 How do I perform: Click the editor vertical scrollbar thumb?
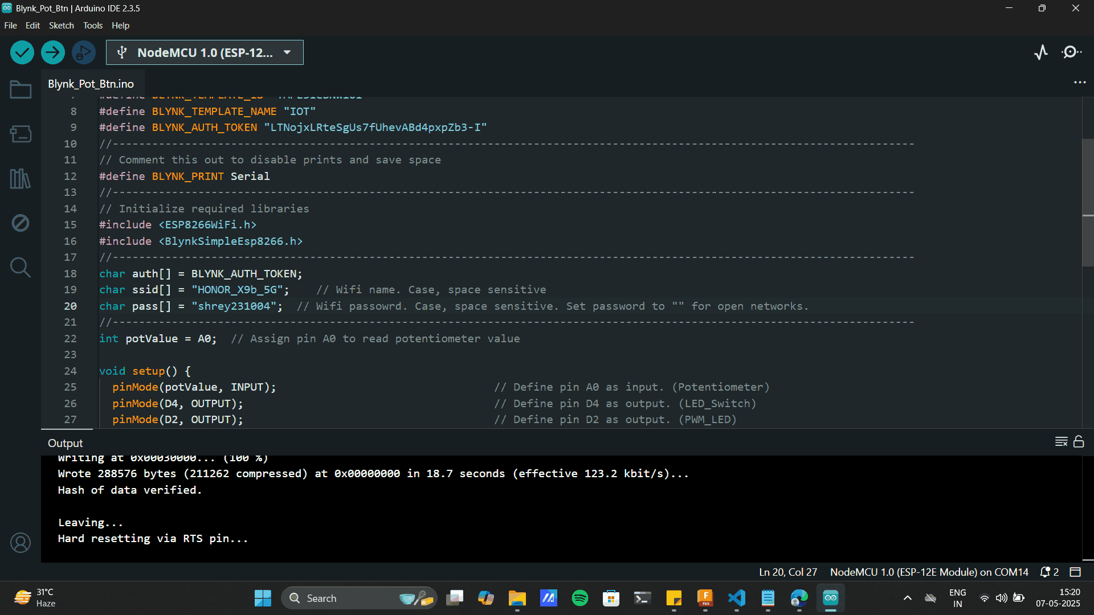coord(1088,202)
